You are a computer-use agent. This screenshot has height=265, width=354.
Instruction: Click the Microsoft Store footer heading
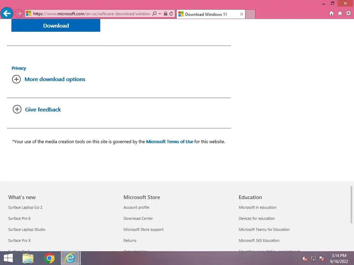pyautogui.click(x=142, y=197)
